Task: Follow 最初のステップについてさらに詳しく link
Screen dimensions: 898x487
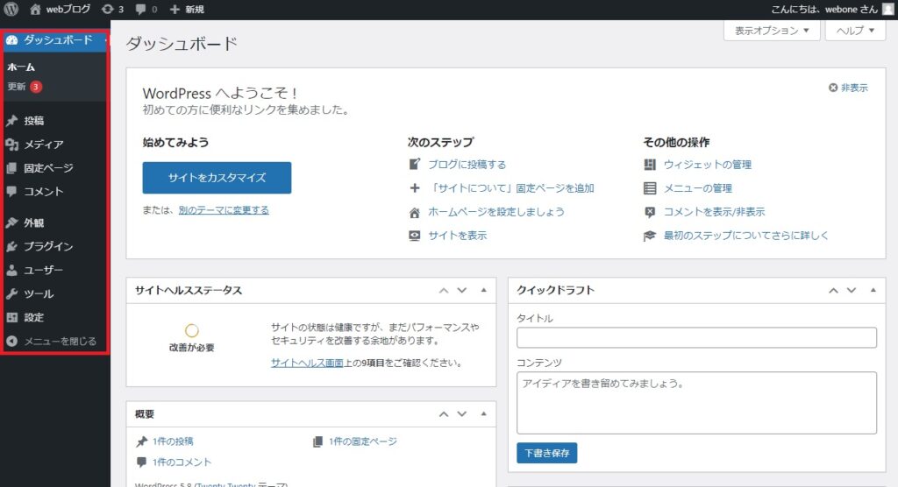Action: click(745, 236)
